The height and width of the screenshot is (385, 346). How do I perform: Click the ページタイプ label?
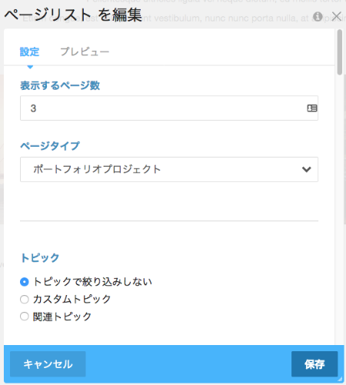(x=50, y=146)
